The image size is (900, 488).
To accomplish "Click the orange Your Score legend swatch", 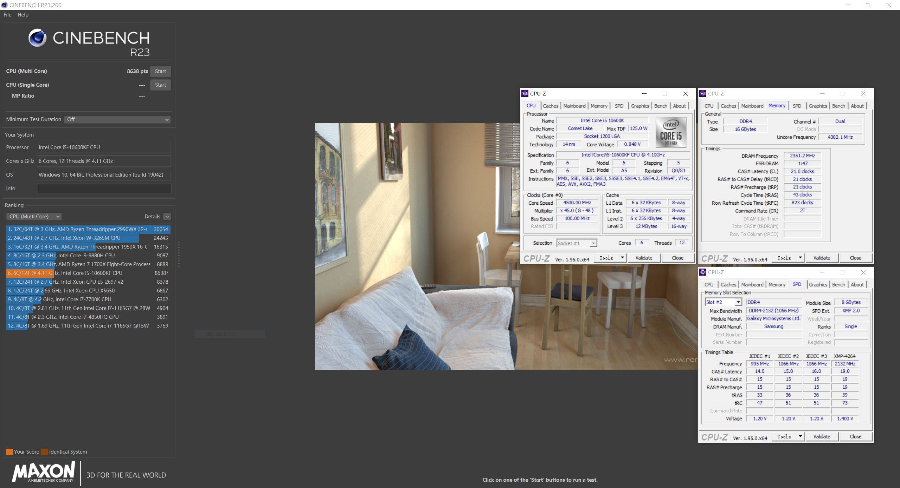I will tap(9, 452).
